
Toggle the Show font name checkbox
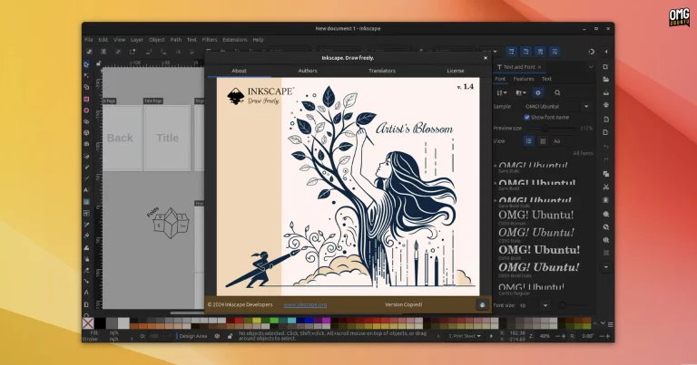point(527,117)
